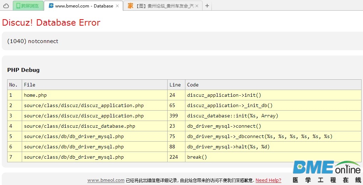Viewport: 363px width, 185px height.
Task: Click the cloud icon in browser tab bar
Action: [x=6, y=6]
